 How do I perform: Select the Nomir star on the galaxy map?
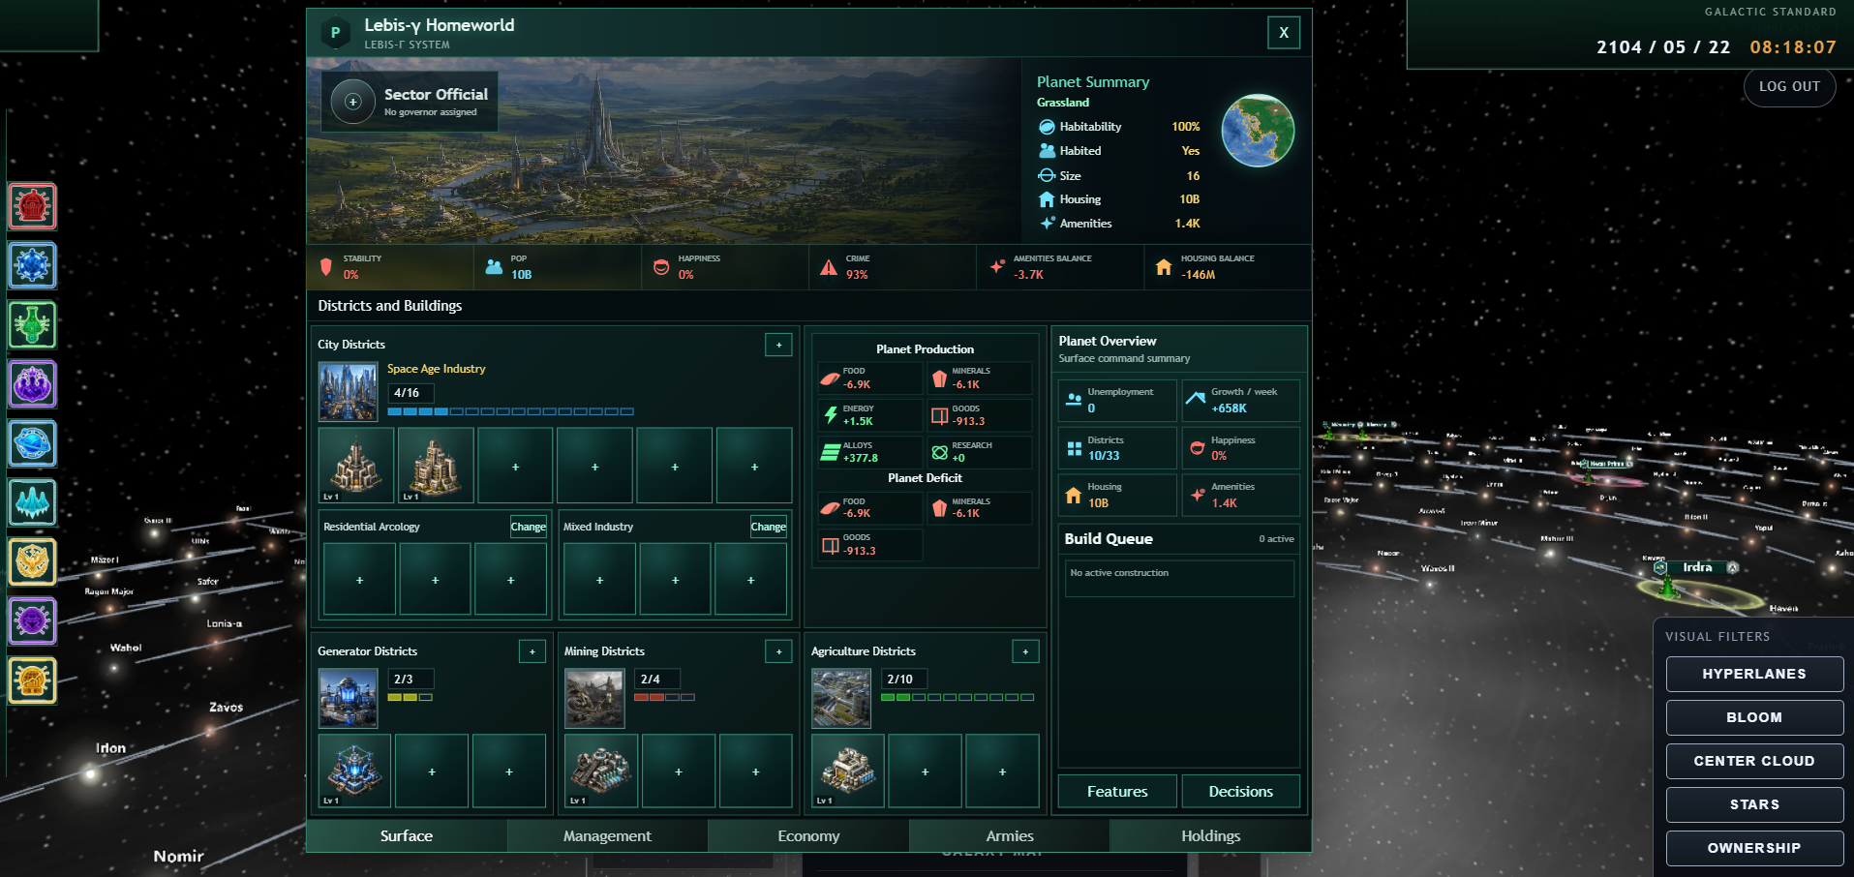[x=179, y=856]
